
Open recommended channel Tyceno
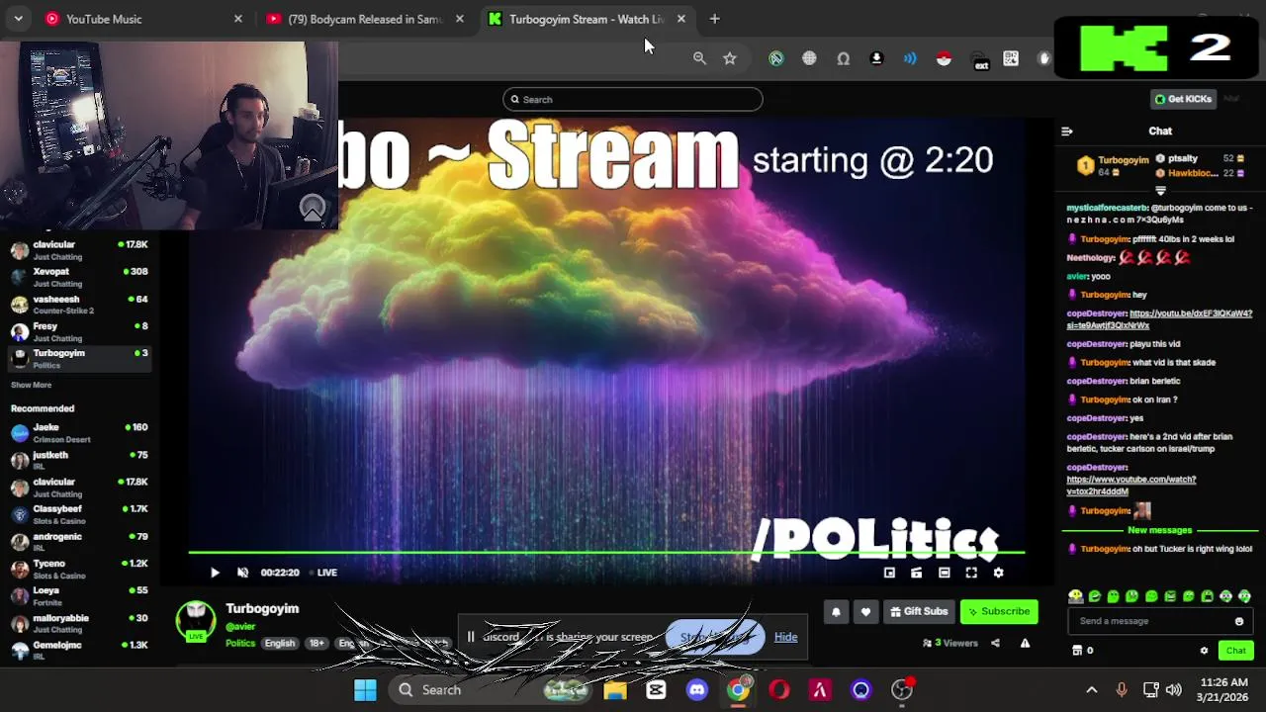click(x=78, y=569)
